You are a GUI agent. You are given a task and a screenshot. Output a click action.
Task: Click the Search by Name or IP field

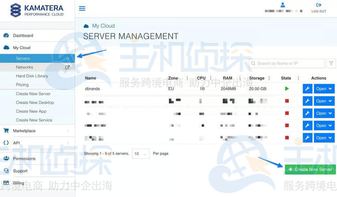pos(287,64)
